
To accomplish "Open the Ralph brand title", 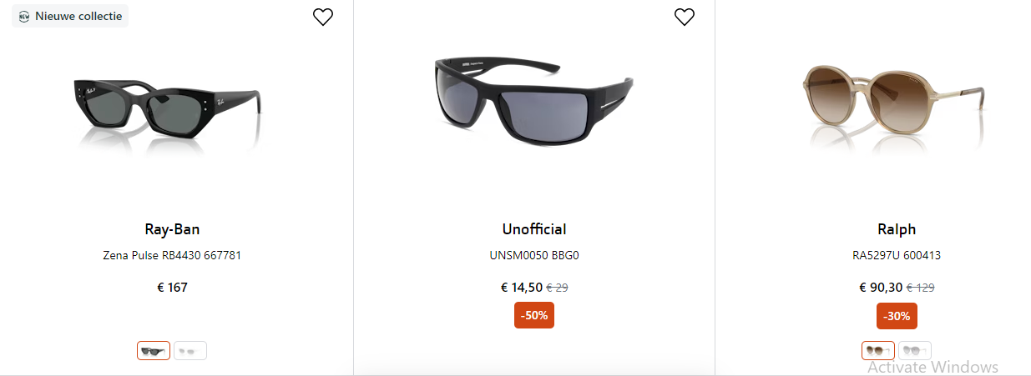I will 897,229.
